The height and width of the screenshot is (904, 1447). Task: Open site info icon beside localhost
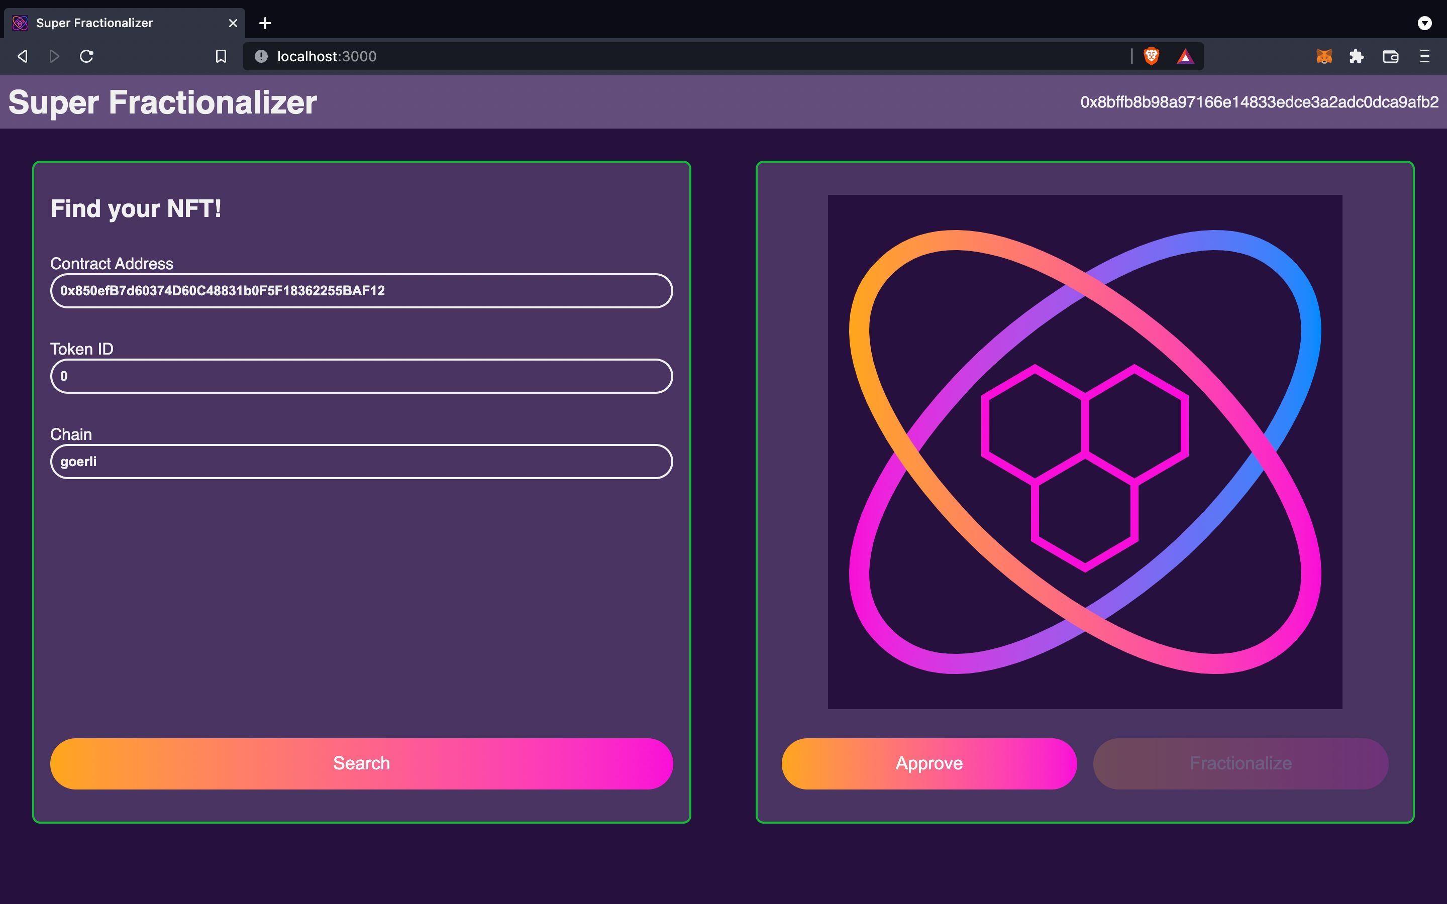[261, 56]
